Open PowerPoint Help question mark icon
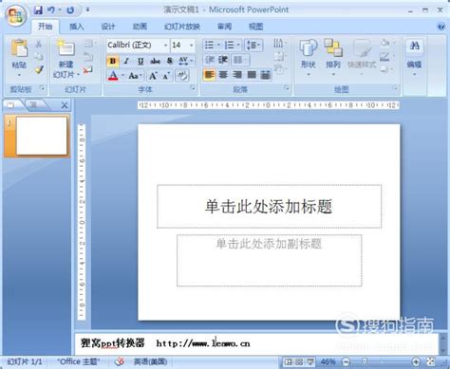This screenshot has height=369, width=450. coord(441,27)
